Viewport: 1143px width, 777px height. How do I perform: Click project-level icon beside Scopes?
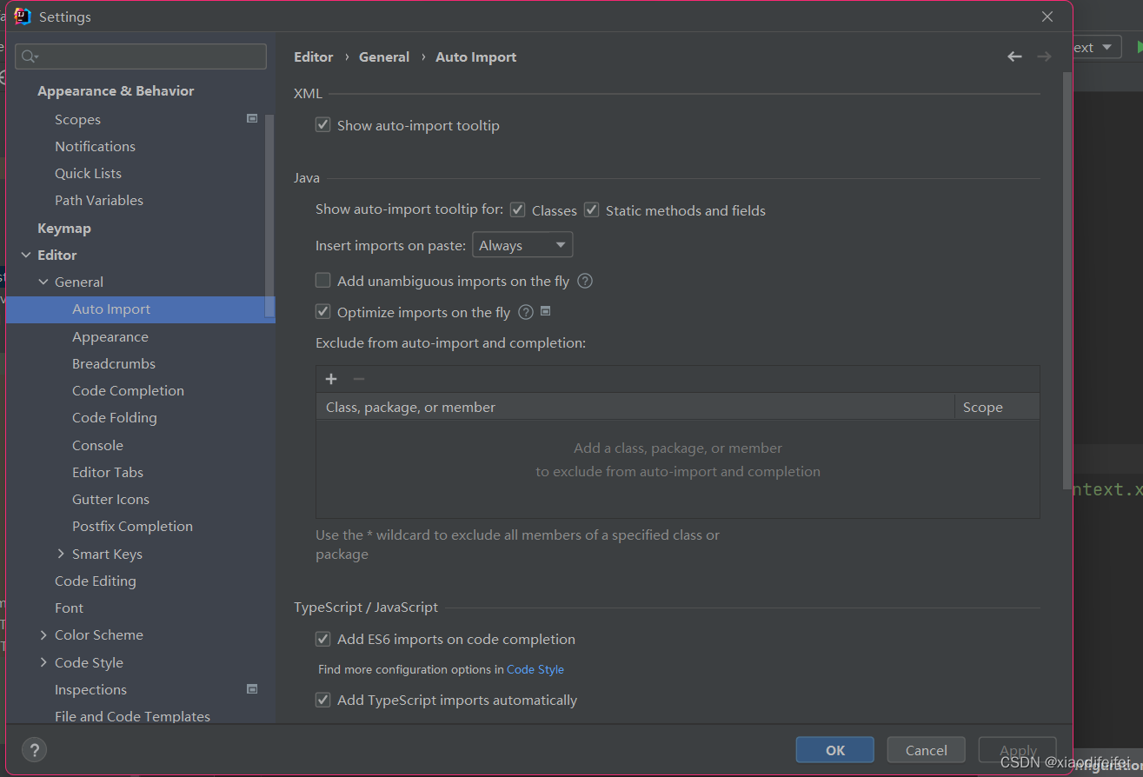252,119
